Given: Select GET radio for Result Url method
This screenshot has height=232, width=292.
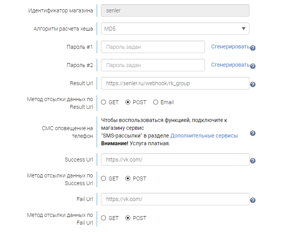Looking at the screenshot, I should pos(104,102).
